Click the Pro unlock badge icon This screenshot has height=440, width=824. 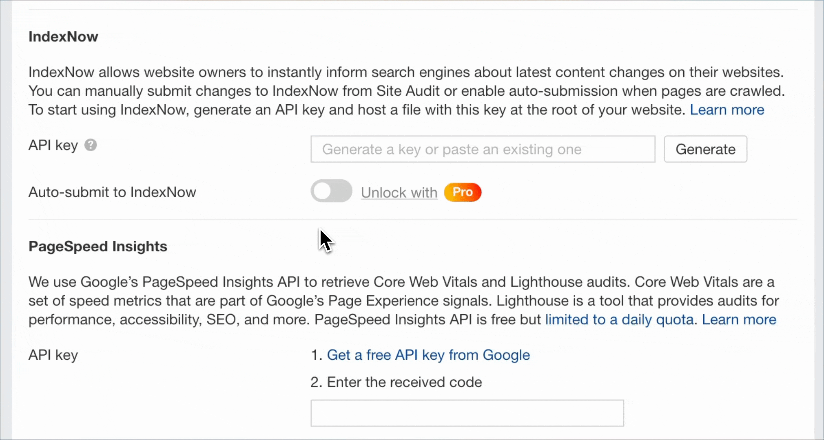463,191
